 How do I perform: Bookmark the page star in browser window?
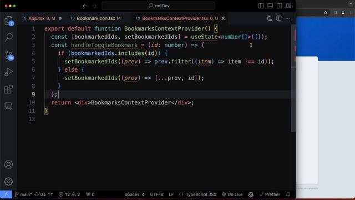tap(326, 12)
